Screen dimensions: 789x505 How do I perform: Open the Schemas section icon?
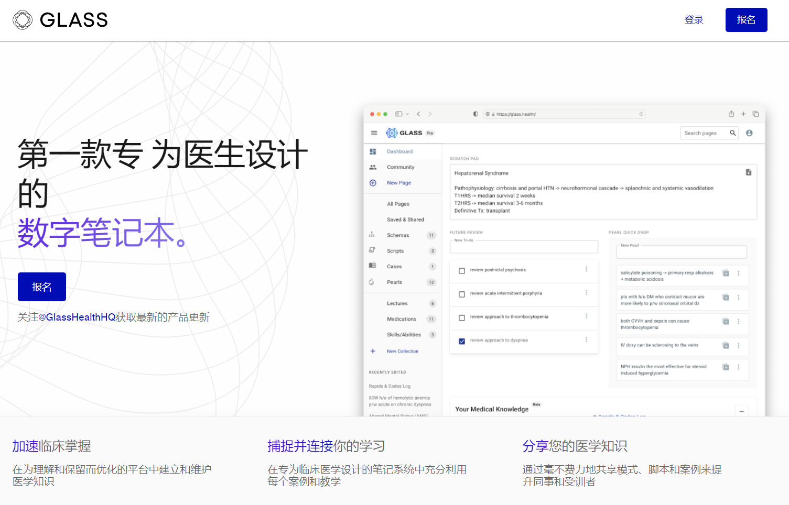pyautogui.click(x=372, y=235)
